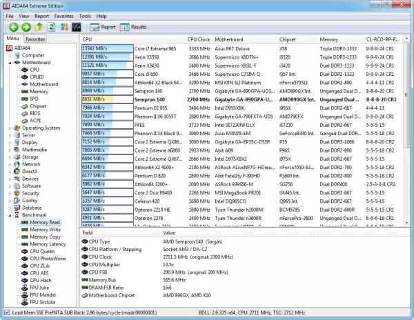Image resolution: width=414 pixels, height=320 pixels.
Task: Expand the Computer tree node
Action: pyautogui.click(x=10, y=55)
